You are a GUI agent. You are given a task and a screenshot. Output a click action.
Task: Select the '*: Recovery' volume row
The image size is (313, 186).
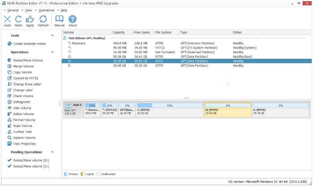pos(186,43)
